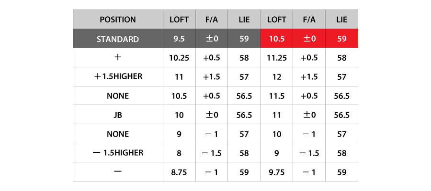Select the JB position label
431x191 pixels.
[x=118, y=115]
